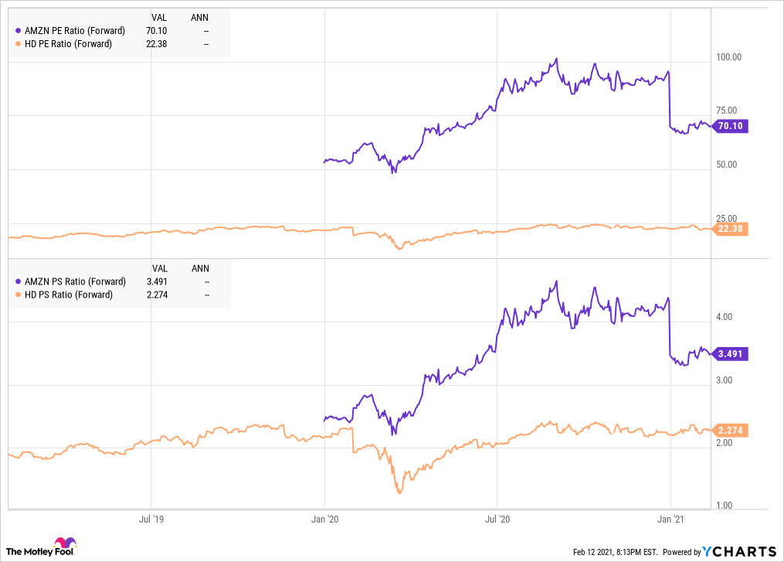Select the AMZN PS Ratio (Forward) legend label
The height and width of the screenshot is (562, 784).
click(x=75, y=281)
